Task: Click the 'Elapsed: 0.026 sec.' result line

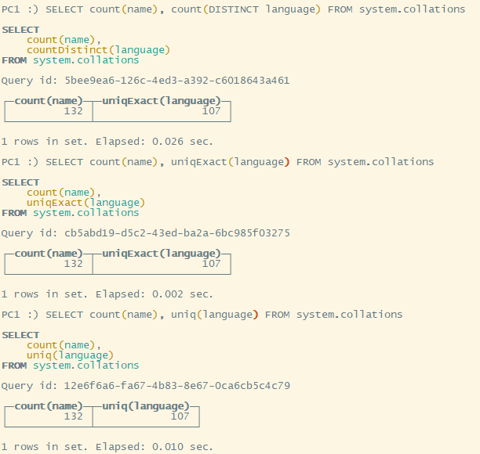Action: [x=107, y=142]
